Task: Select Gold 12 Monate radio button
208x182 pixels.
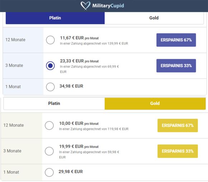Action: 49,125
